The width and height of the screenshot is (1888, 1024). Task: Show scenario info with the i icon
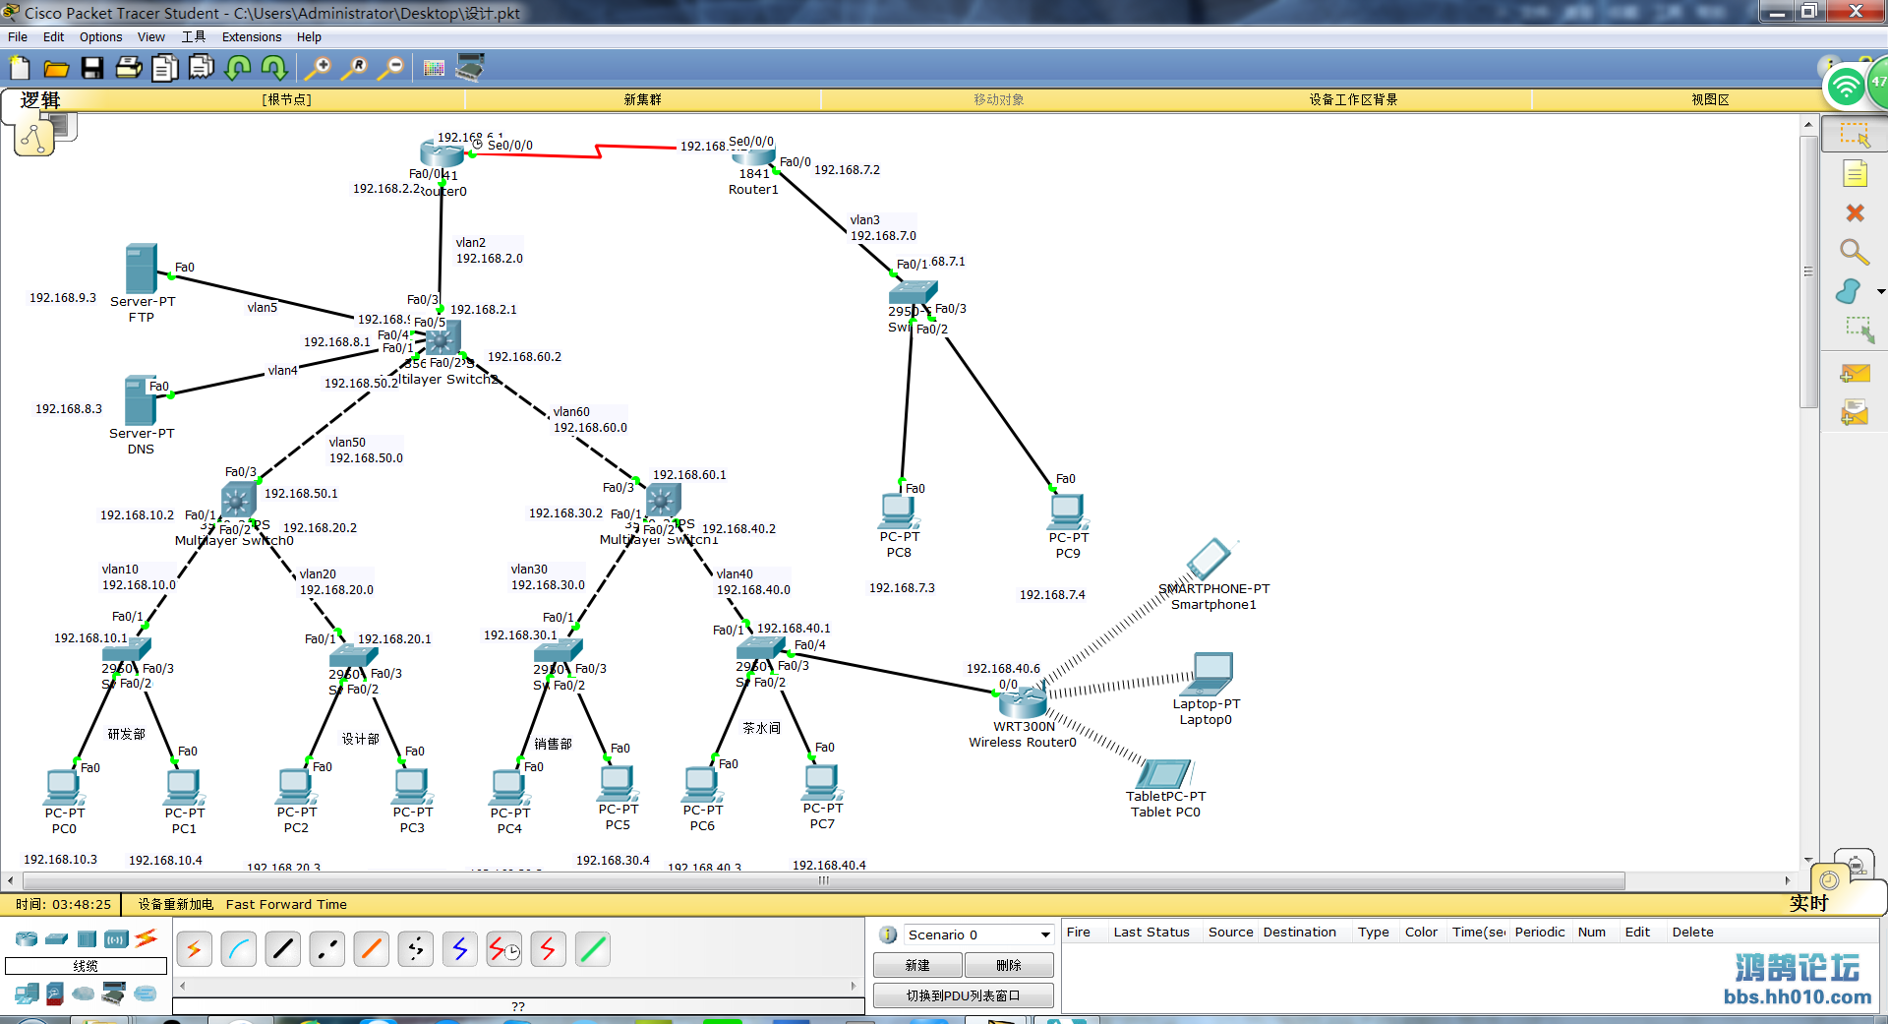(x=888, y=934)
